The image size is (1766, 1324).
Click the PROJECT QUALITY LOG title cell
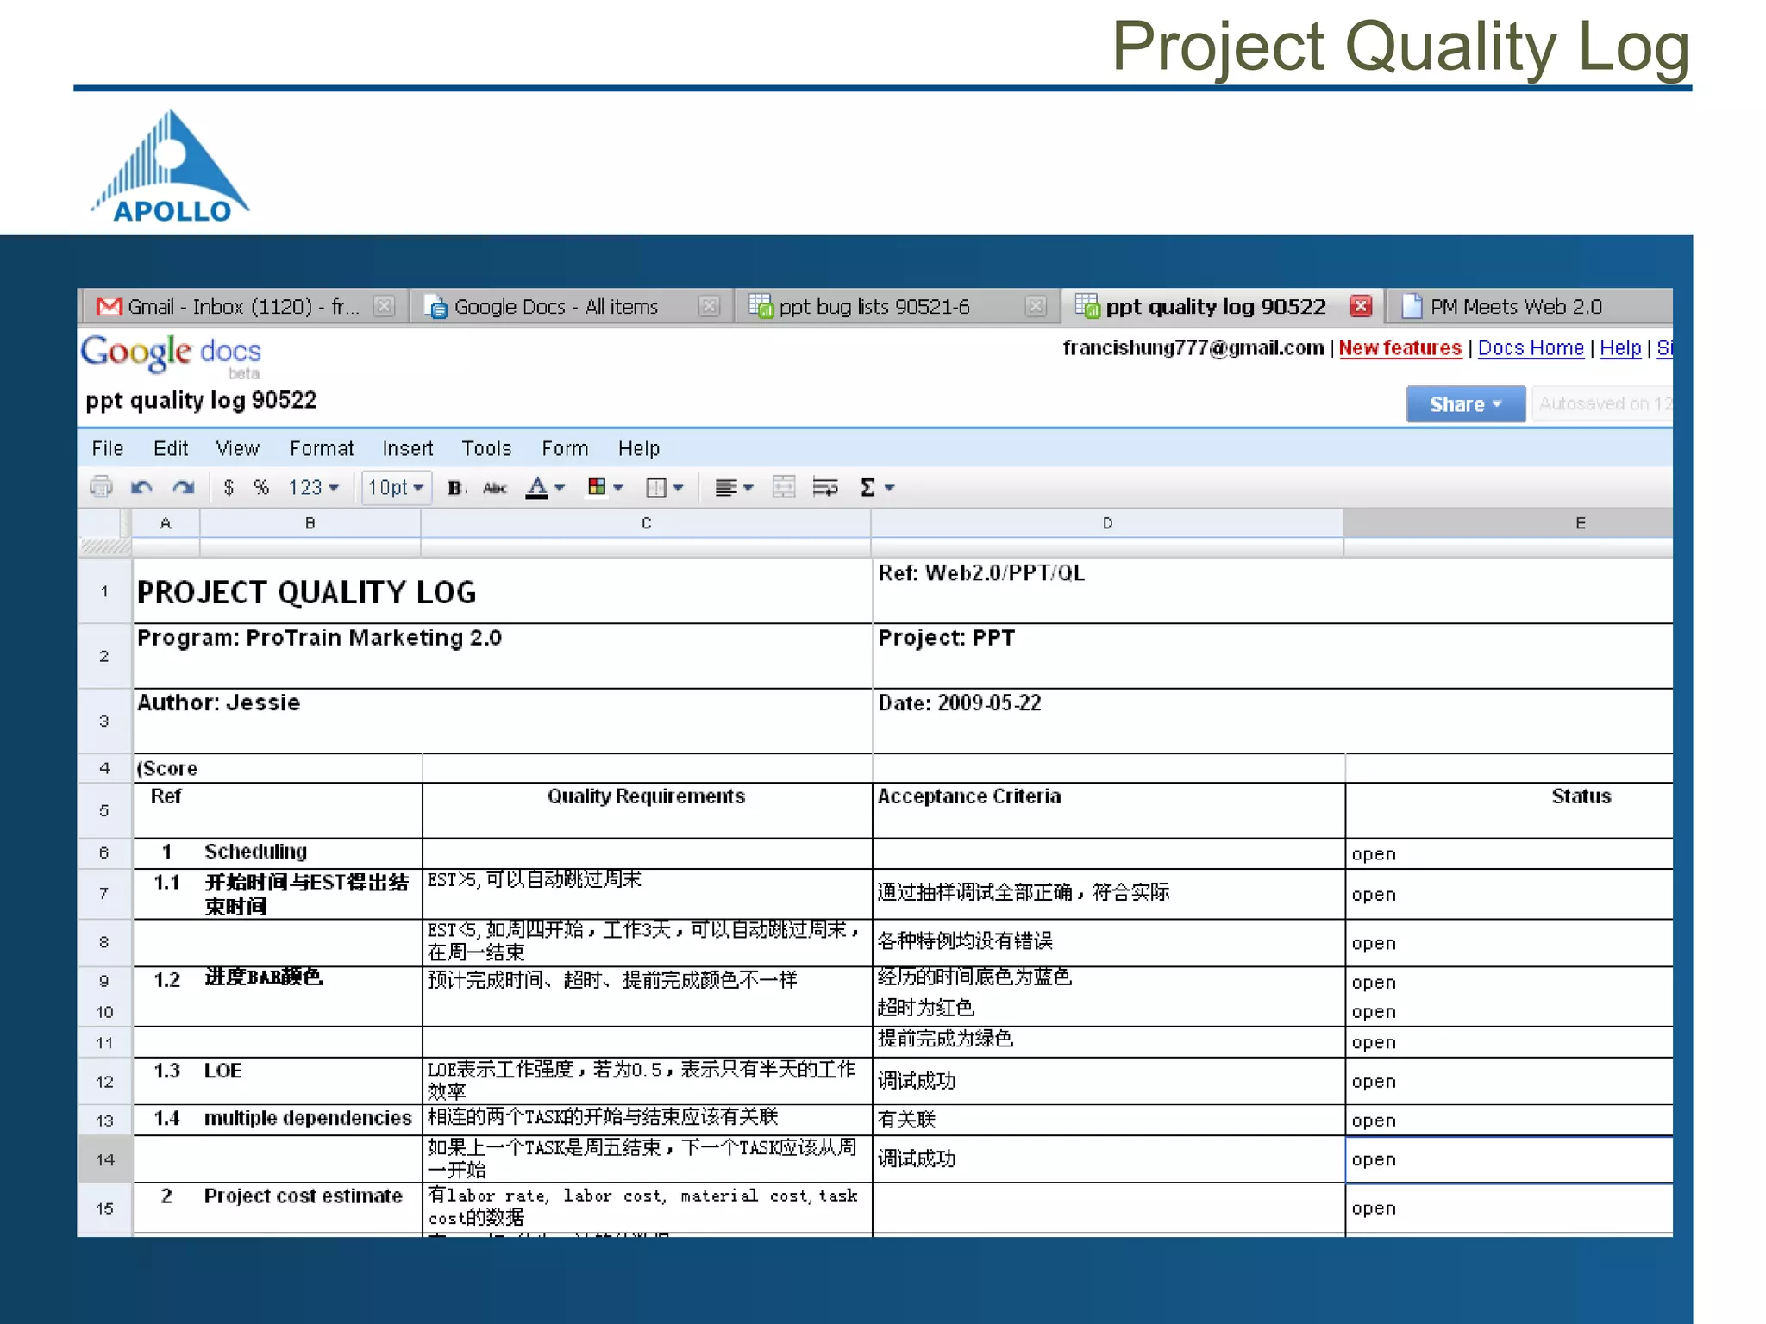[x=503, y=592]
